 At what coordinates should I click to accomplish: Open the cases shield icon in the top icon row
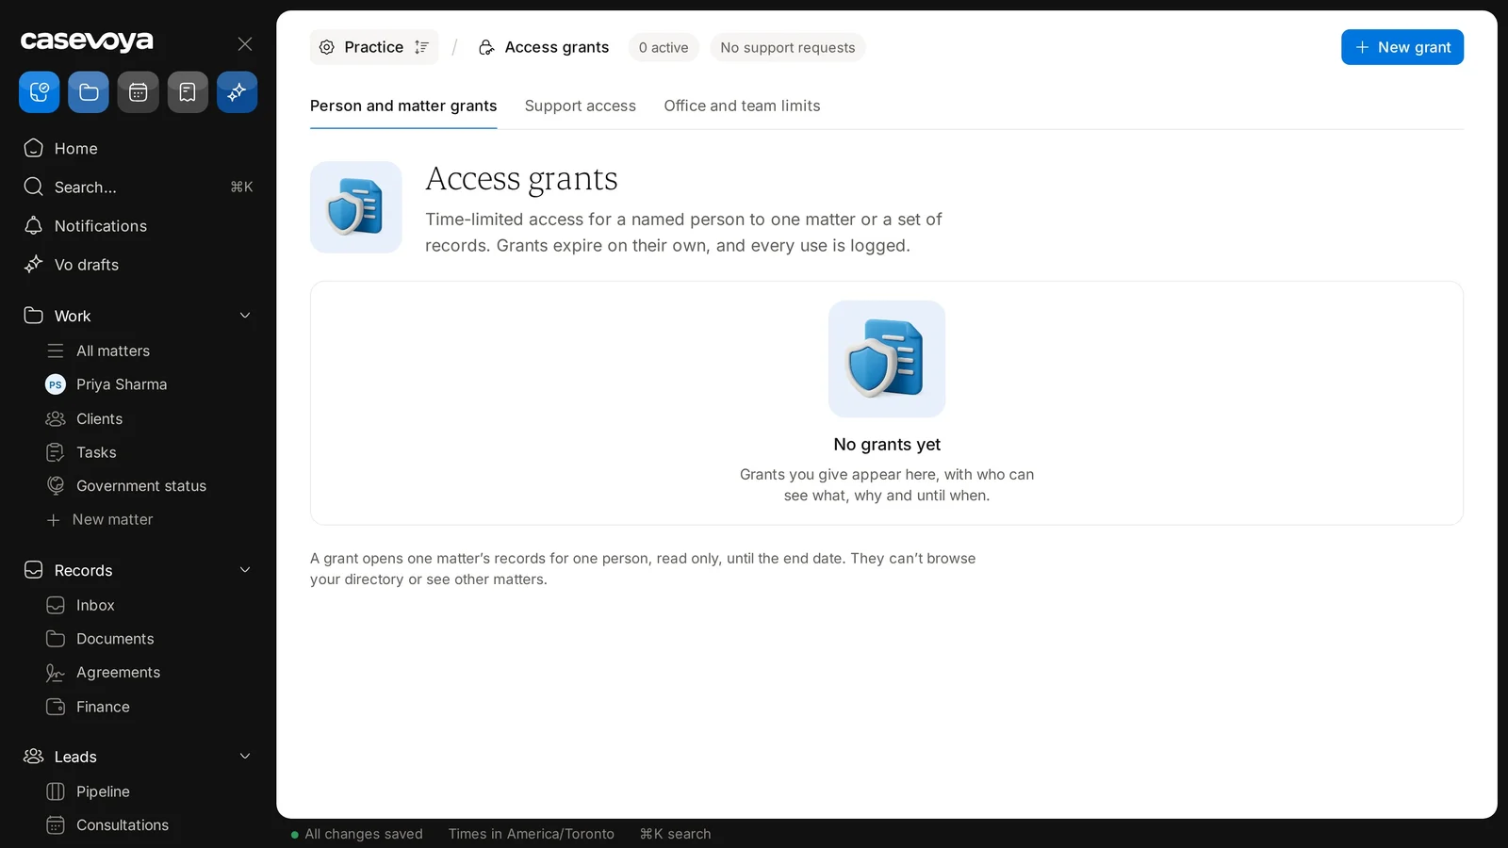coord(40,92)
